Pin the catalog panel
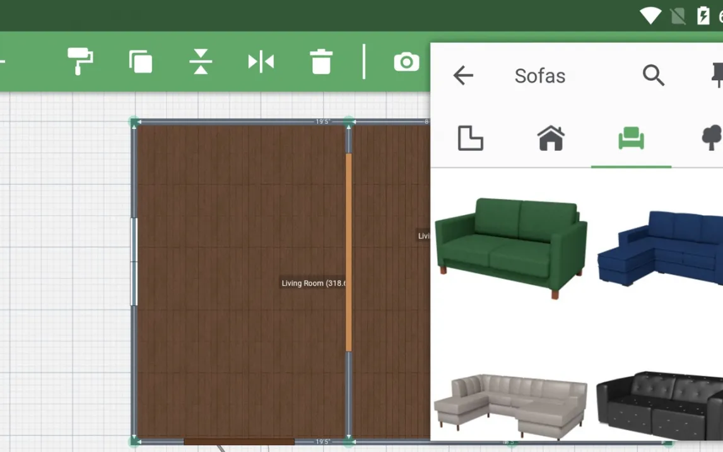The width and height of the screenshot is (723, 452). 717,76
